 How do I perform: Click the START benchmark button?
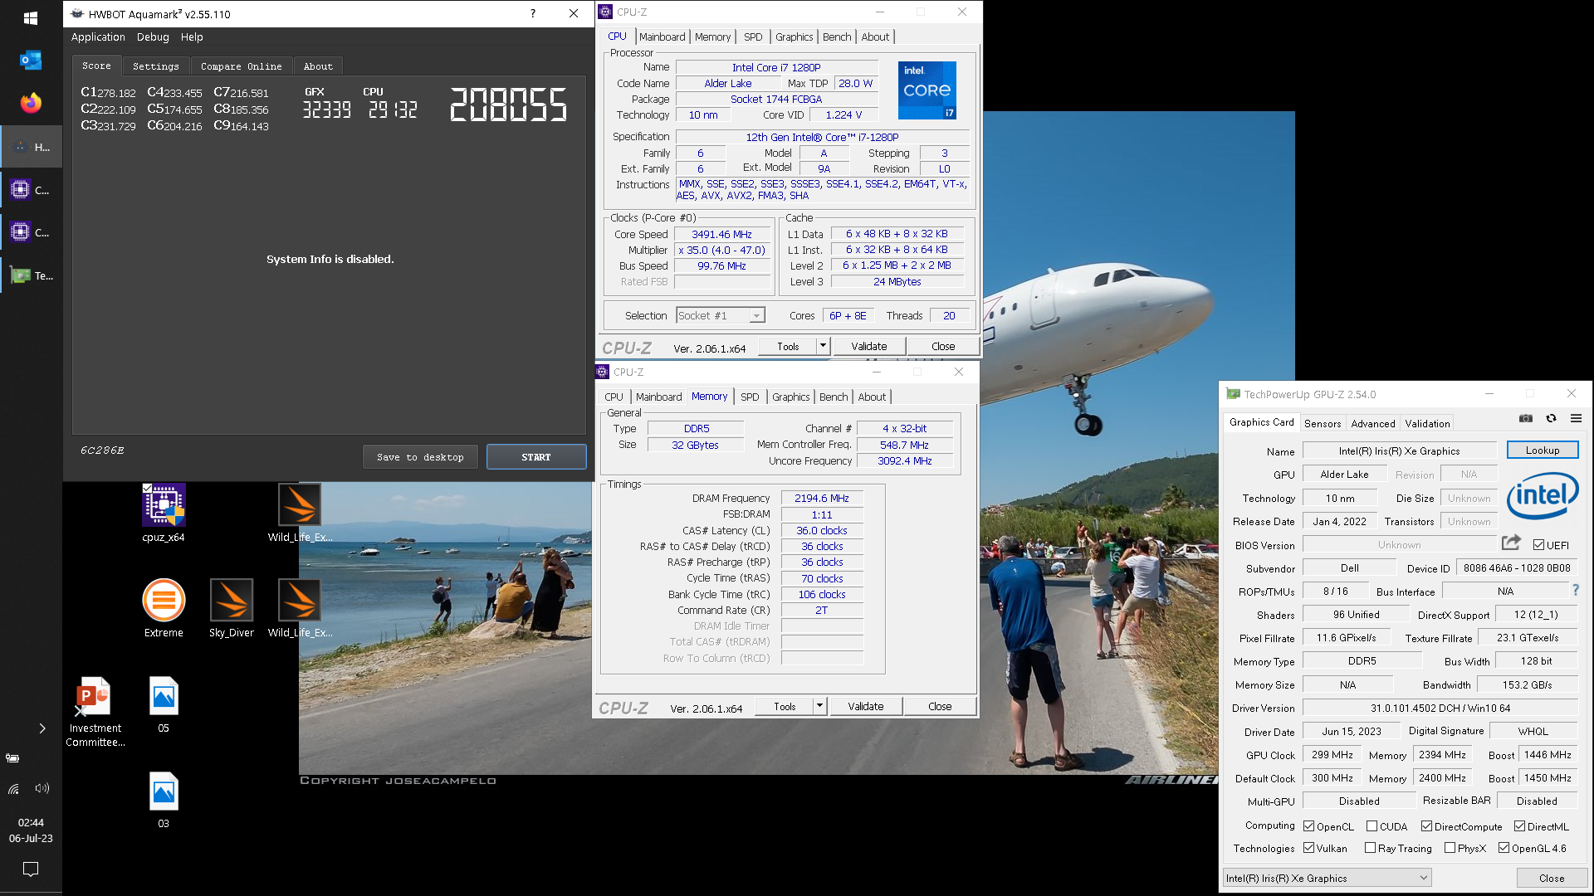coord(536,457)
